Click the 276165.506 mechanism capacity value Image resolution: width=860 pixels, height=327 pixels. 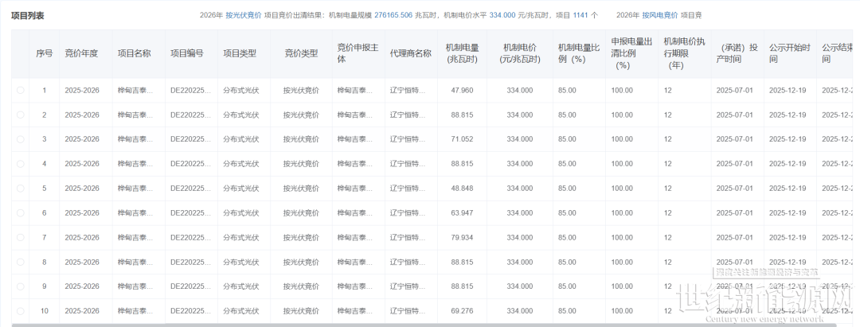(387, 15)
